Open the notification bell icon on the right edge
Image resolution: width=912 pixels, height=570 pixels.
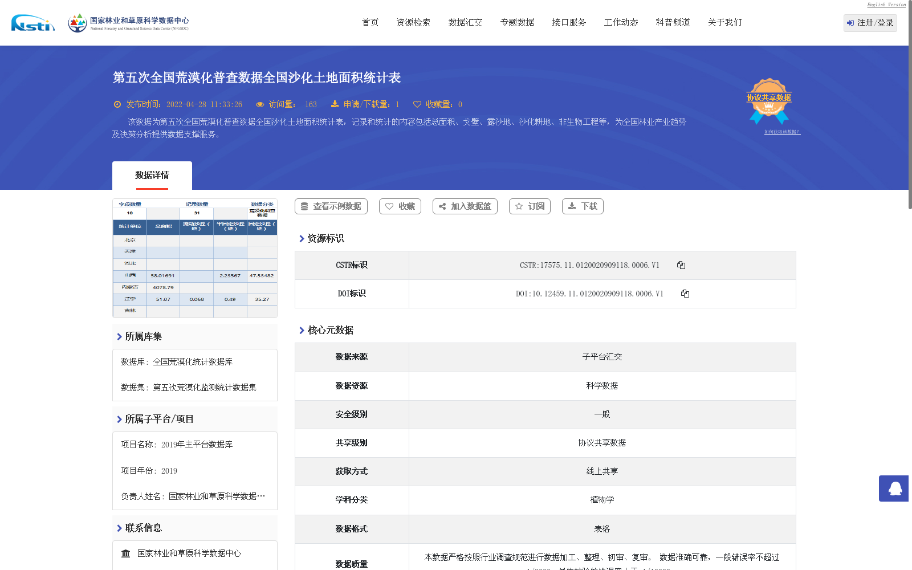coord(894,488)
